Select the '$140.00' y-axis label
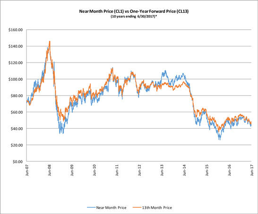Screen dimensions: 258x214 (x=16, y=46)
